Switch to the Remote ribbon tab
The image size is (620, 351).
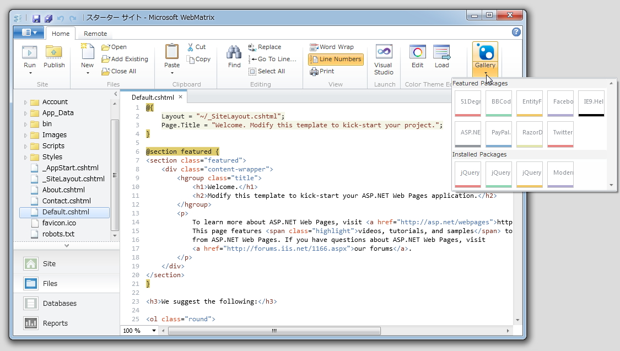tap(95, 34)
